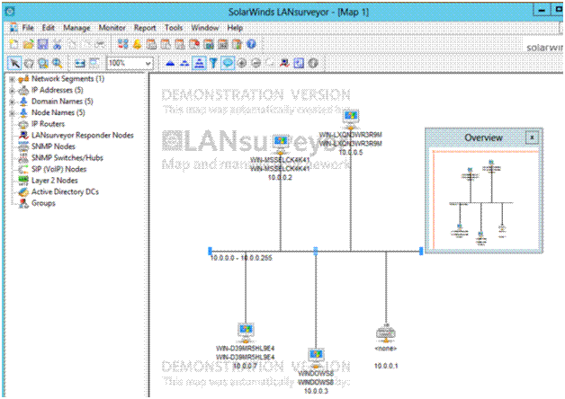Open the Report menu

145,28
